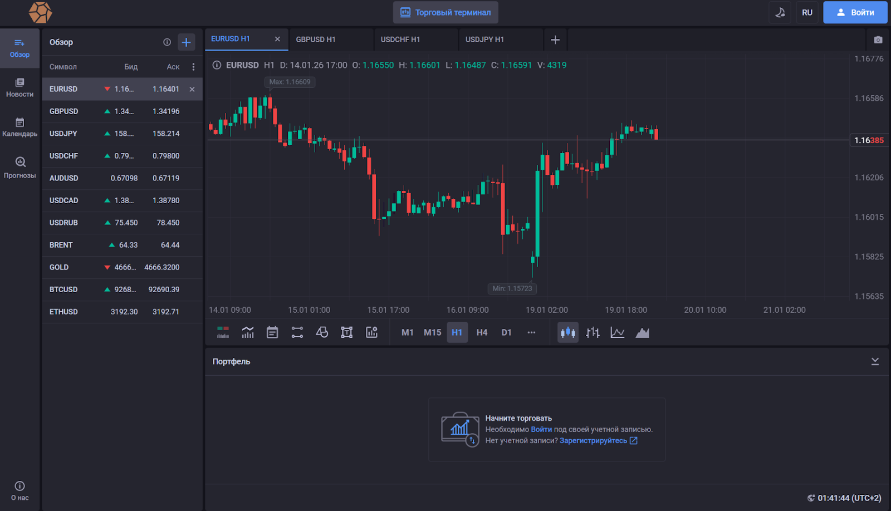Select the bars chart style

point(593,332)
